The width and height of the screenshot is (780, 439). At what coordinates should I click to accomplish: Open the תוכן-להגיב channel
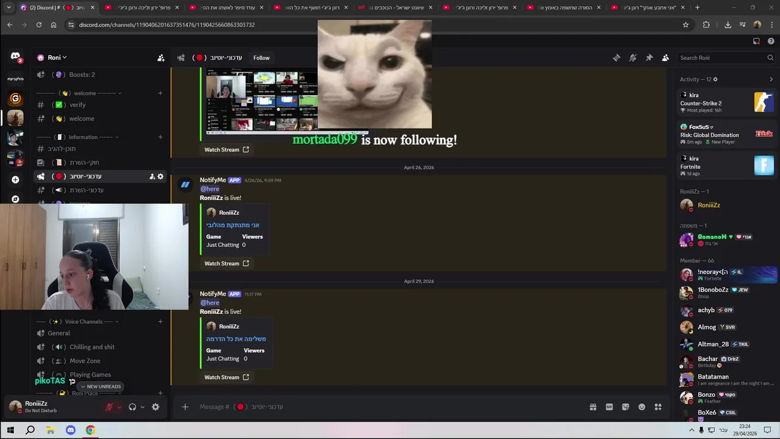[100, 149]
